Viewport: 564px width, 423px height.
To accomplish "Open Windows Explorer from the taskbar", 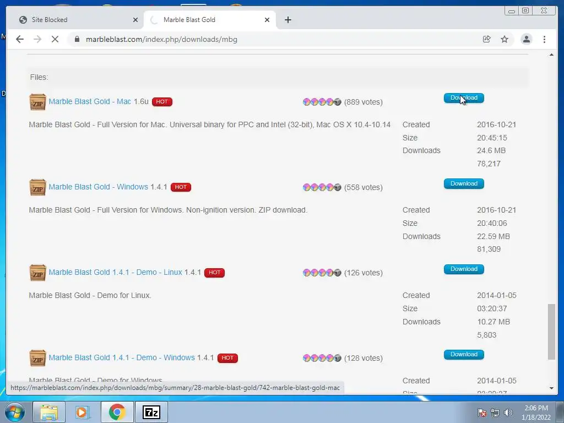I will tap(49, 412).
